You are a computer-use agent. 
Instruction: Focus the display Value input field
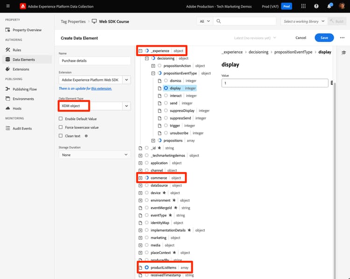click(275, 83)
